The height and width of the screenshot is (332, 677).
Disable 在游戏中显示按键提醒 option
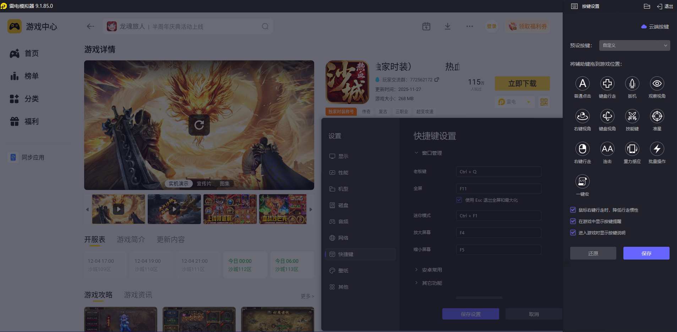point(573,221)
